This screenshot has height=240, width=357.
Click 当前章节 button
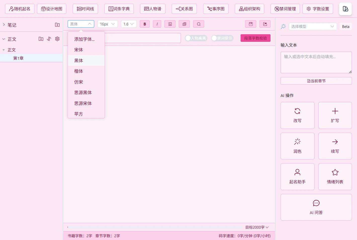coord(316,81)
